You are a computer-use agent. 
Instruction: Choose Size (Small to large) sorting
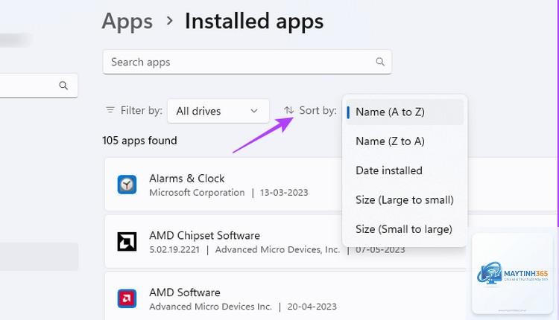point(405,229)
